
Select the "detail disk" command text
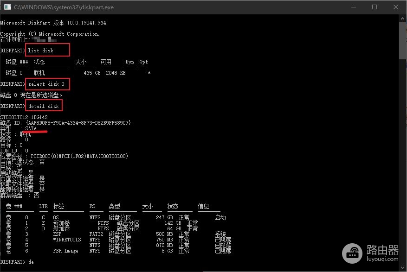coord(44,106)
